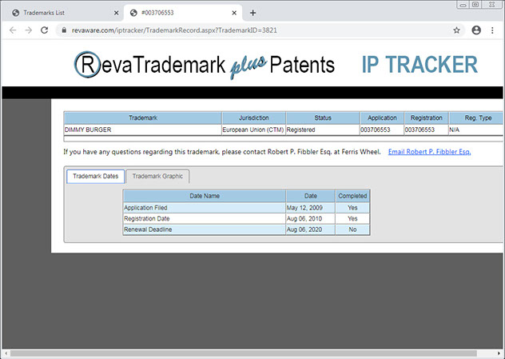Screen dimensions: 505x359
Task: Click the DIMMY BURGER trademark cell
Action: tap(142, 130)
